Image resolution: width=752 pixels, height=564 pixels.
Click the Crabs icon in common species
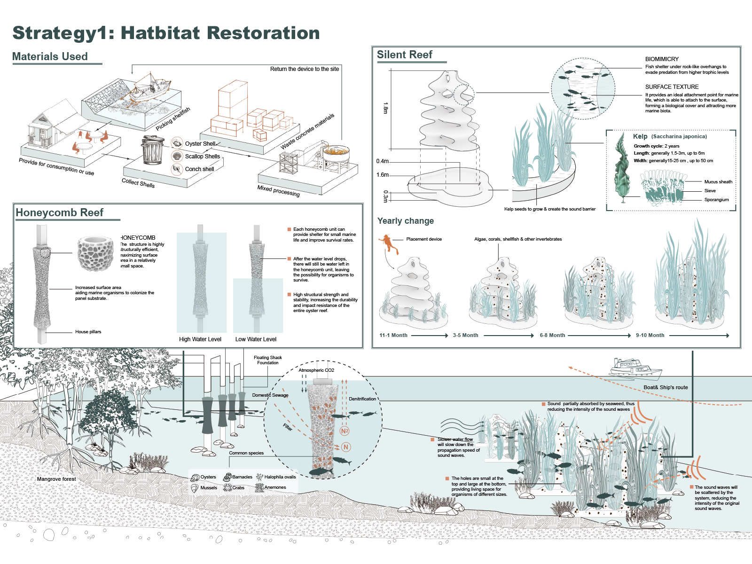click(227, 487)
